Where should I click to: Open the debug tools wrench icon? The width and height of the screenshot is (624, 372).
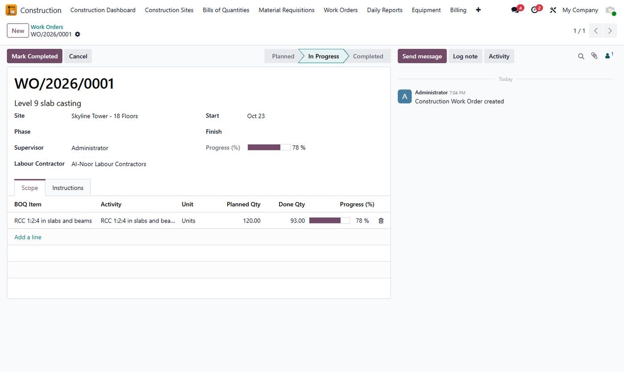(553, 10)
